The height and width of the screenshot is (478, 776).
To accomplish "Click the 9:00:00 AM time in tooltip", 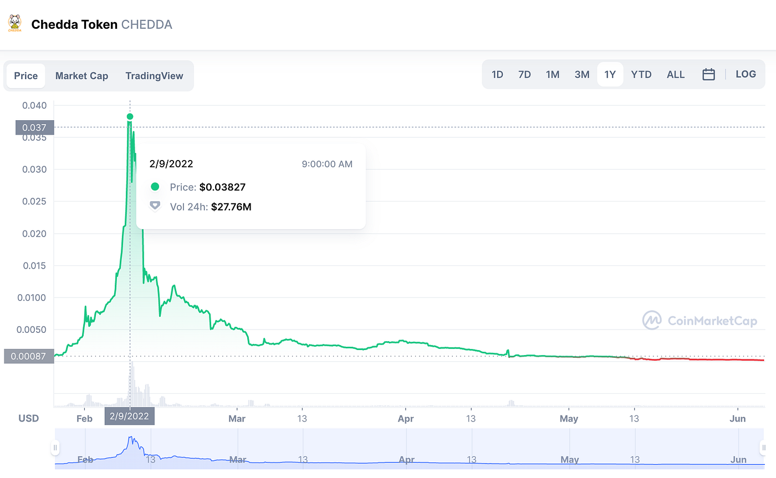I will pos(327,164).
